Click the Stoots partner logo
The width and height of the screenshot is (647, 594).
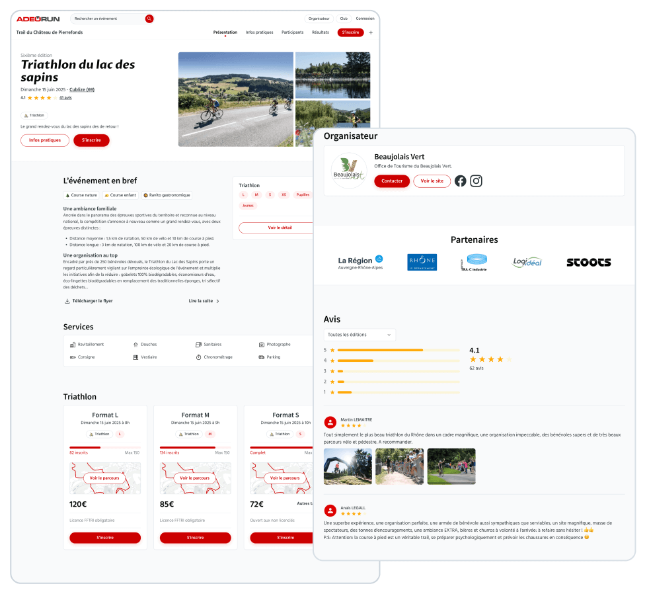click(588, 262)
